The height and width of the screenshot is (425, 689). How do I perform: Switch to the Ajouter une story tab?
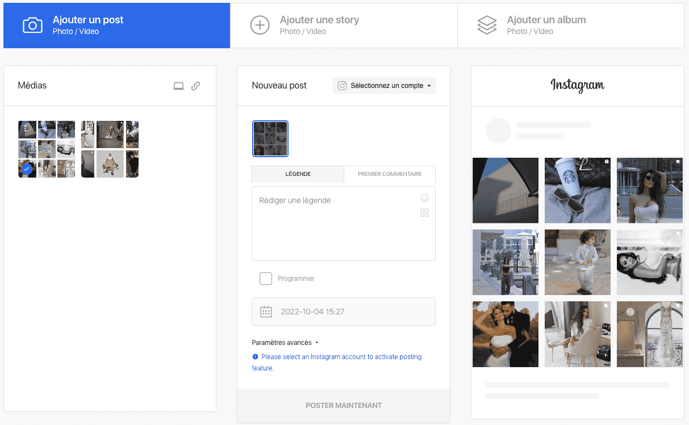click(x=344, y=25)
